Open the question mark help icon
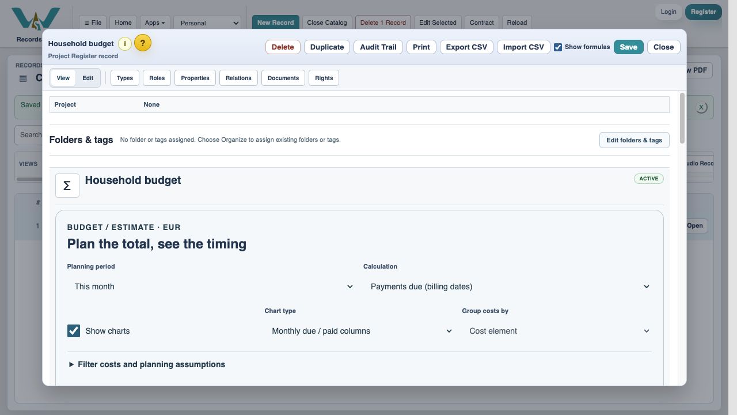 coord(143,43)
